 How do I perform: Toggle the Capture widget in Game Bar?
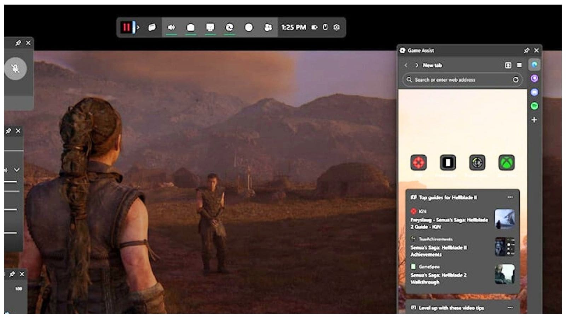(x=191, y=27)
